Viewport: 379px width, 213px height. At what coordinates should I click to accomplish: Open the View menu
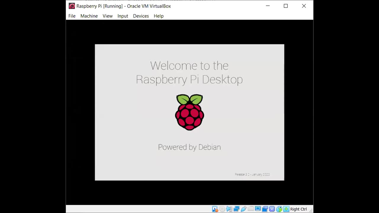[x=107, y=16]
